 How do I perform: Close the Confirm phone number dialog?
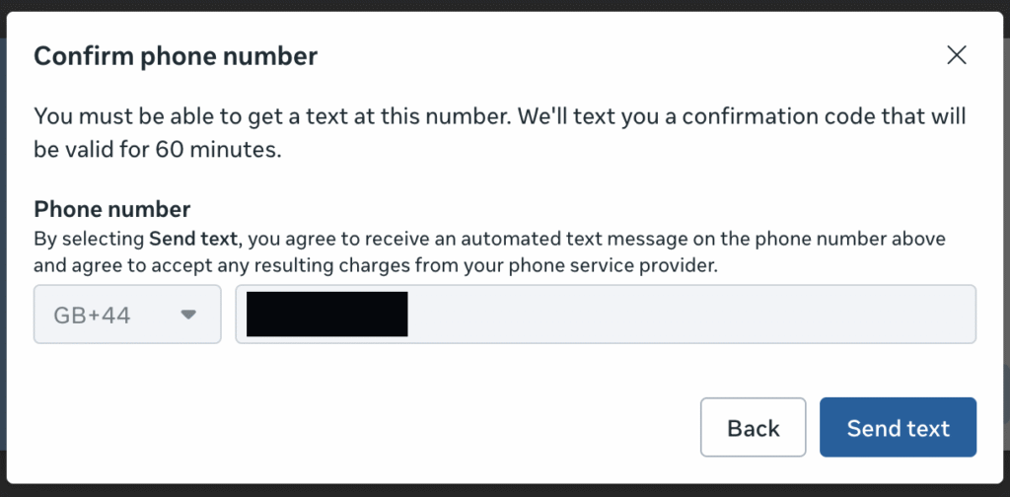956,55
